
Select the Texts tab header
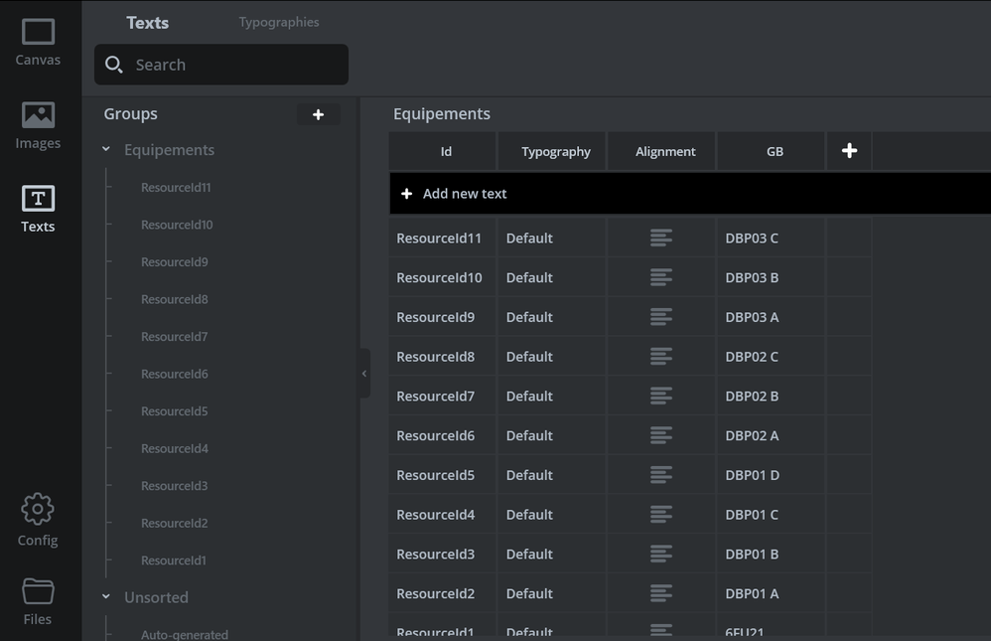[147, 22]
